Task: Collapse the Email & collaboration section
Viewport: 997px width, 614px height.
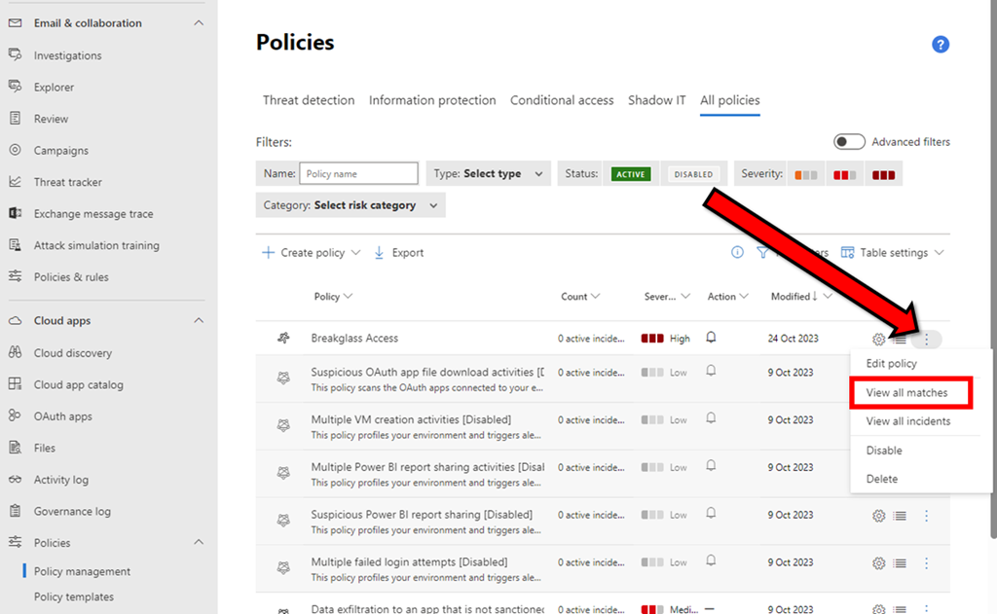Action: click(199, 23)
